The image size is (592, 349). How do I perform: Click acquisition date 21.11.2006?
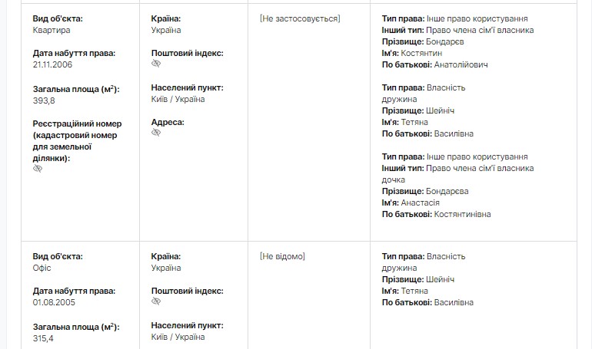[x=53, y=65]
